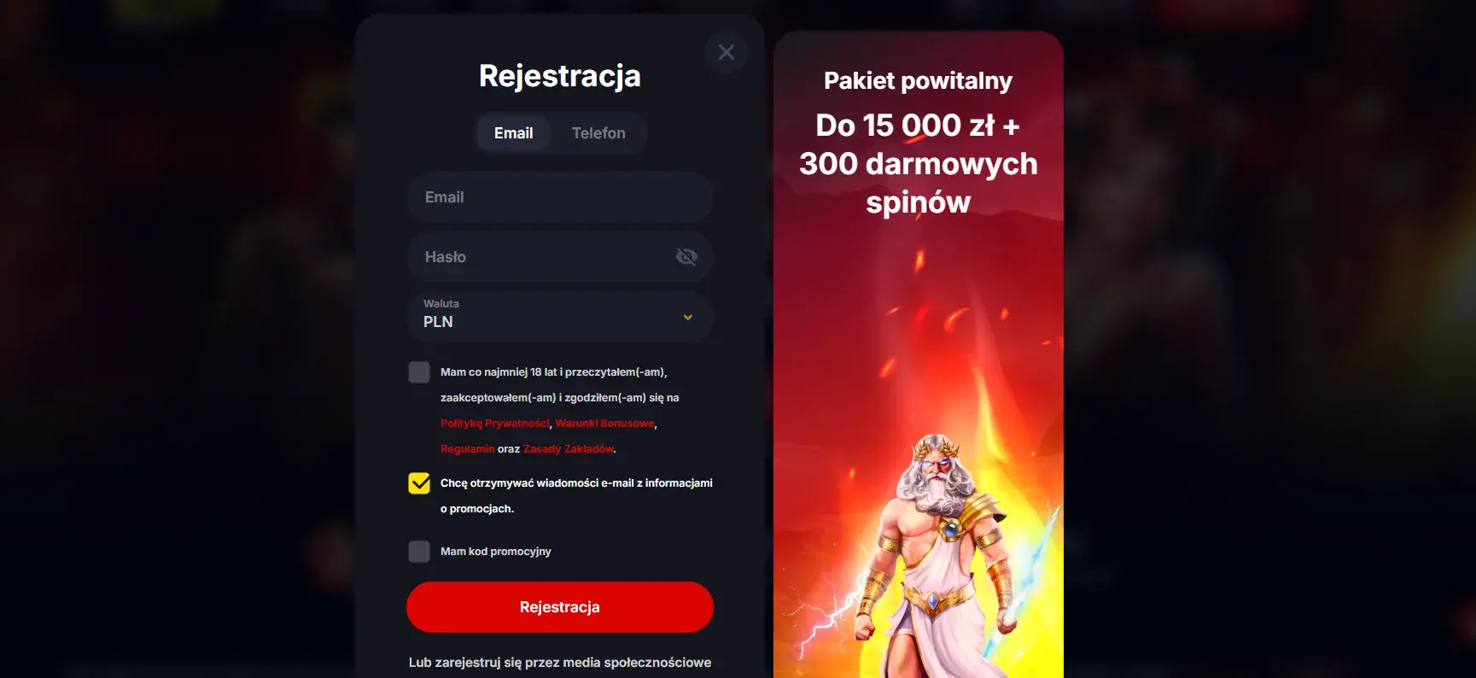Click the Pakiet powitalny banner heading

[918, 81]
